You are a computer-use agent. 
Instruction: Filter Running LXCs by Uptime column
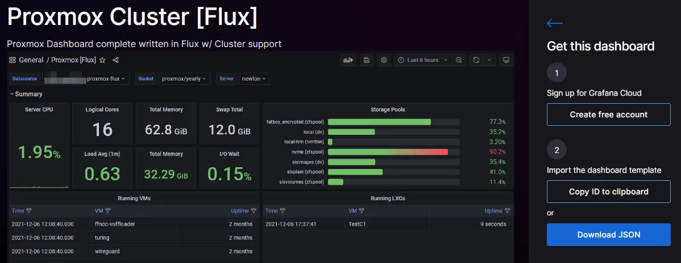click(507, 211)
